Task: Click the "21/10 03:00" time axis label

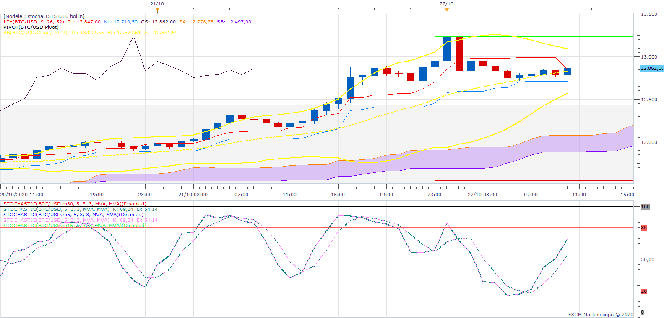Action: [x=193, y=195]
